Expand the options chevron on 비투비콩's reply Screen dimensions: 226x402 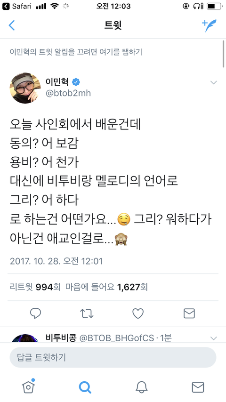(213, 338)
